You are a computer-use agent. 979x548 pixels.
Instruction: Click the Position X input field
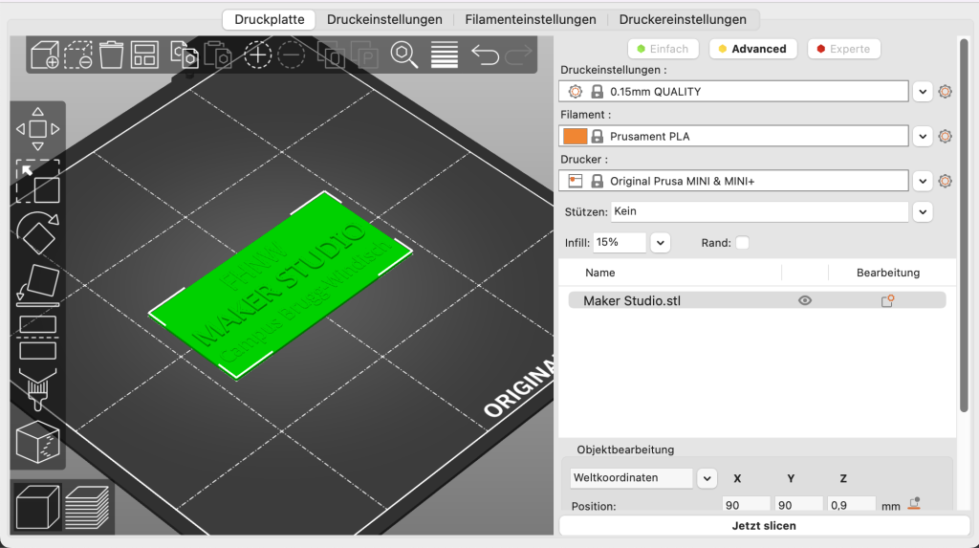746,506
